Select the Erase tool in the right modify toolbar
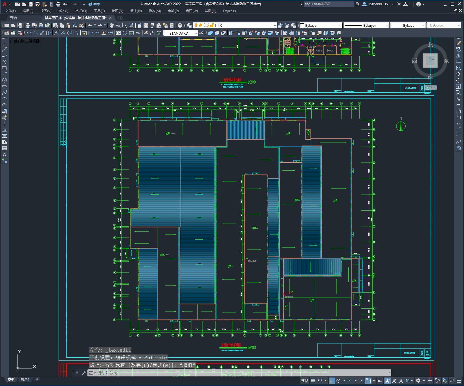Viewport: 464px width, 386px height. coord(458,43)
